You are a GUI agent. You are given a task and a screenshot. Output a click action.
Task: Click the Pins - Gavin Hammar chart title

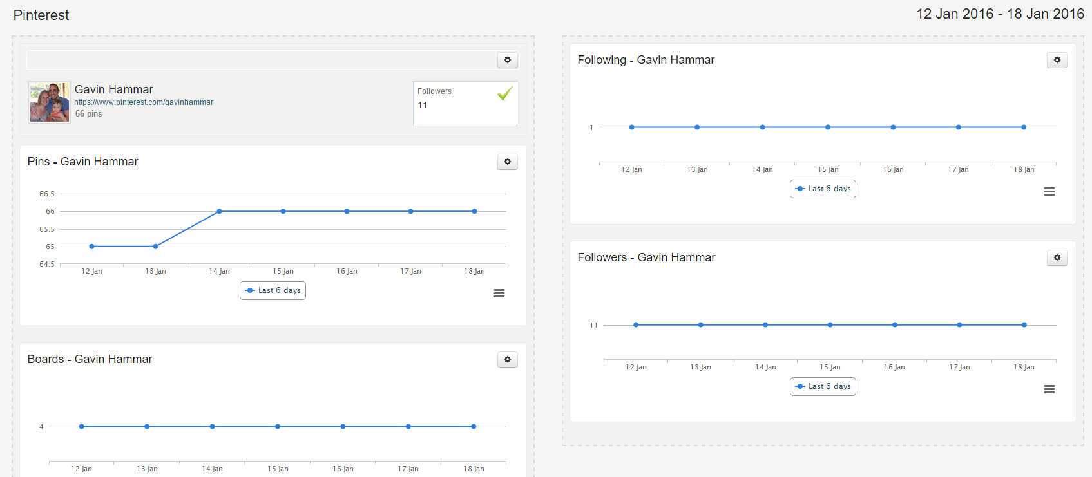click(x=82, y=162)
